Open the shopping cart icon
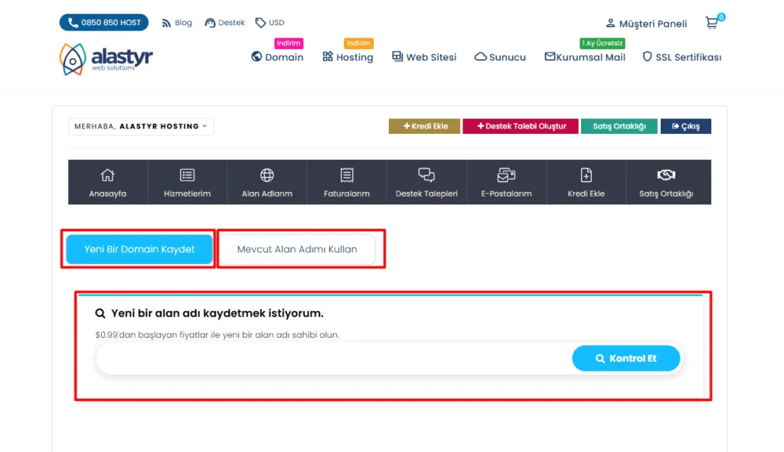 point(711,23)
